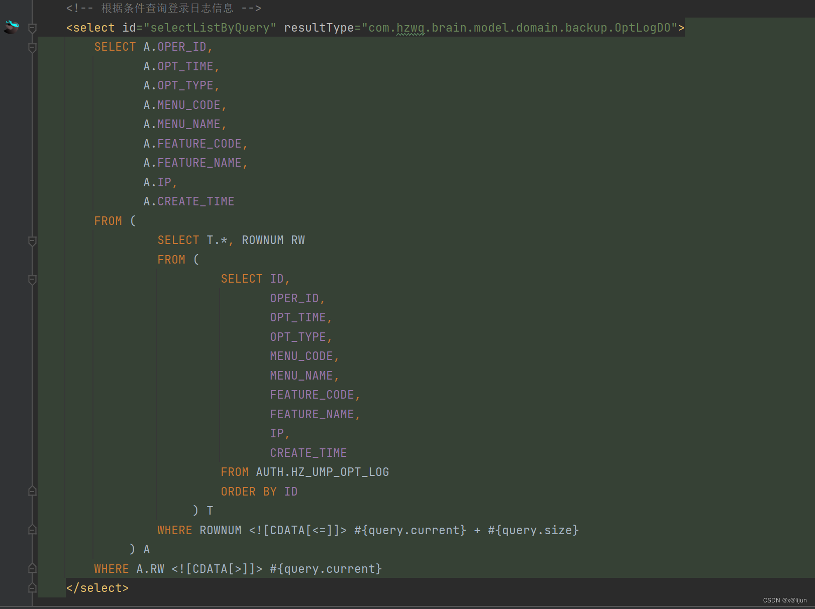Click the unprefixed OPER_ID, column
The height and width of the screenshot is (609, 815).
[x=297, y=298]
